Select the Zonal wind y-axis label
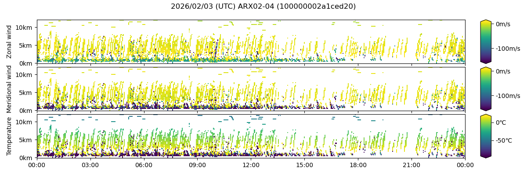 point(9,42)
